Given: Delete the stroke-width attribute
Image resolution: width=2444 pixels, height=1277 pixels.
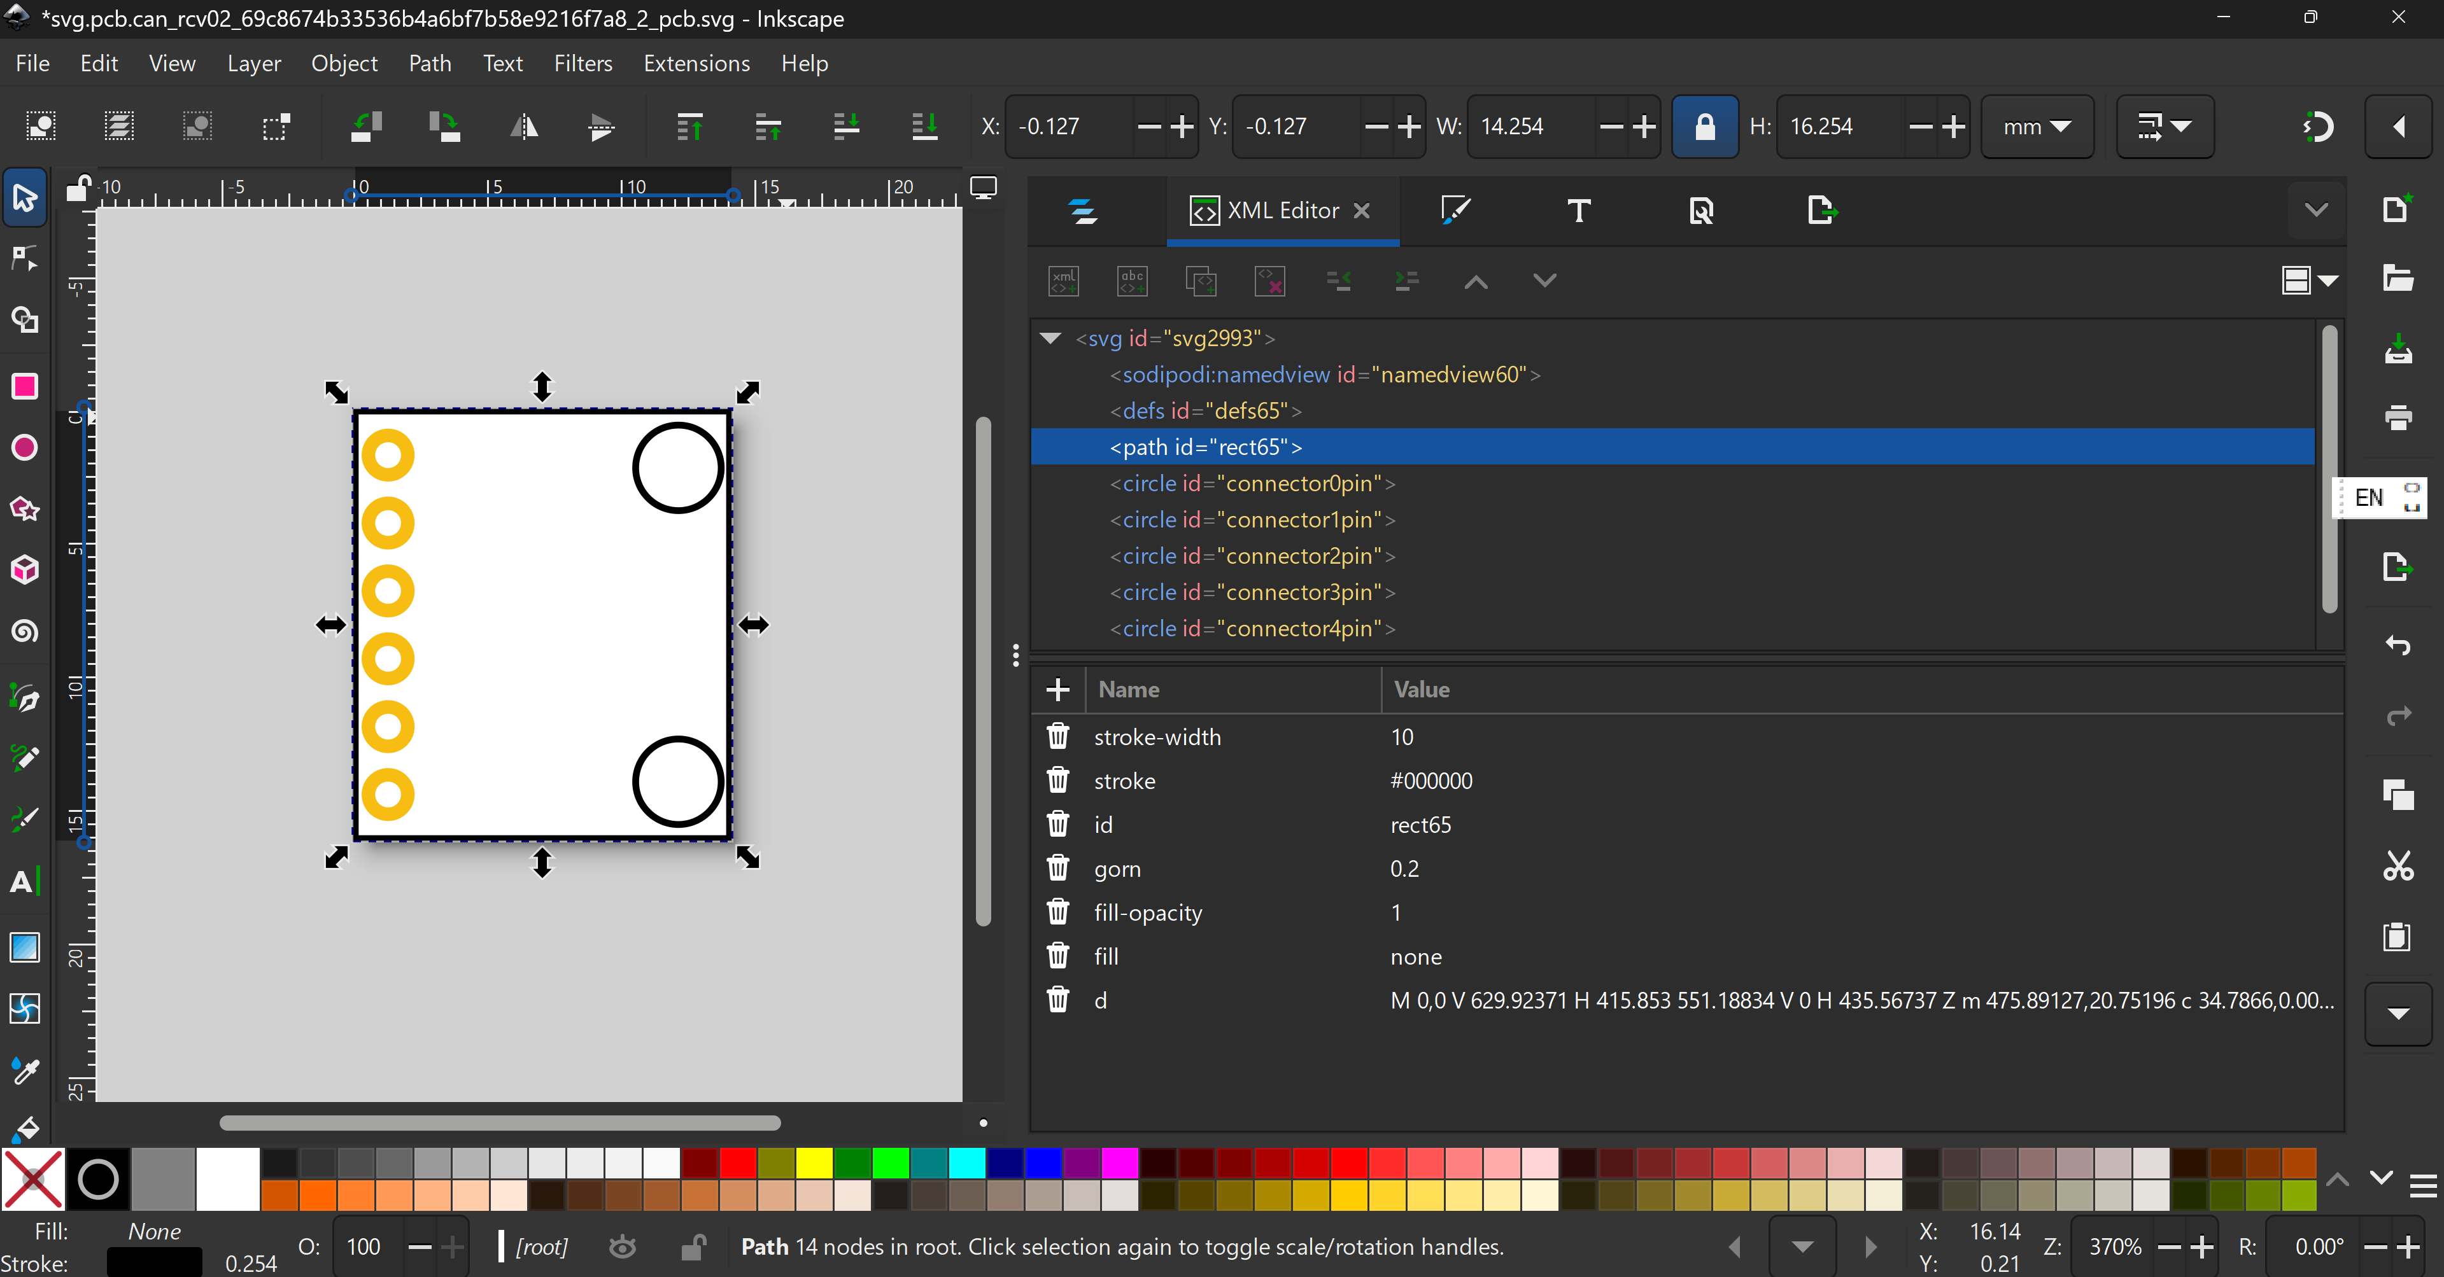Looking at the screenshot, I should click(x=1057, y=737).
